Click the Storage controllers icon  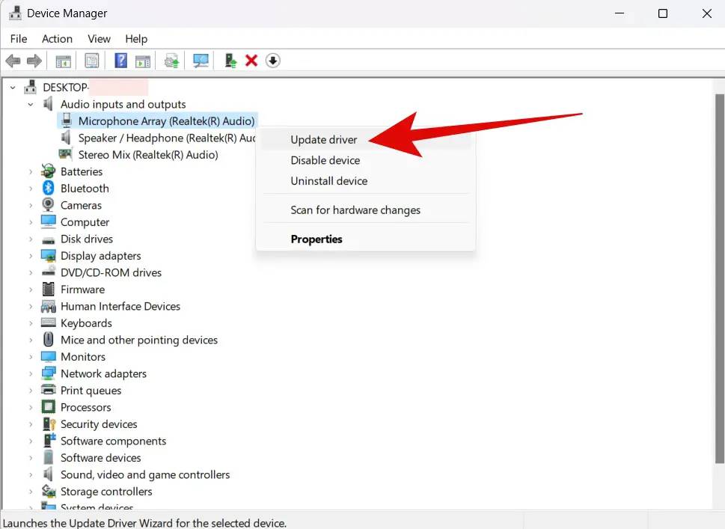pos(49,491)
